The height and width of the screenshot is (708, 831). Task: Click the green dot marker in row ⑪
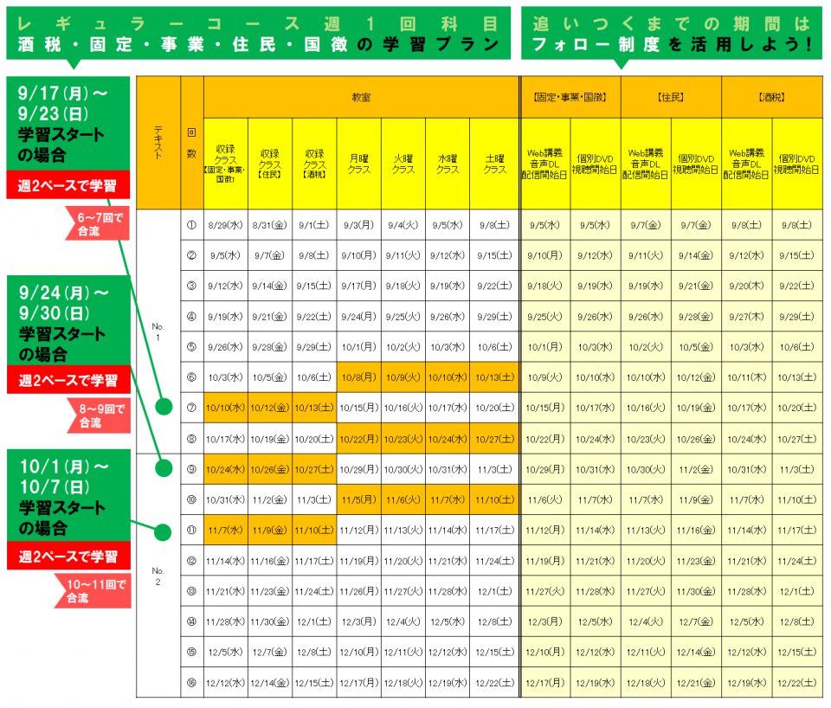(x=162, y=530)
